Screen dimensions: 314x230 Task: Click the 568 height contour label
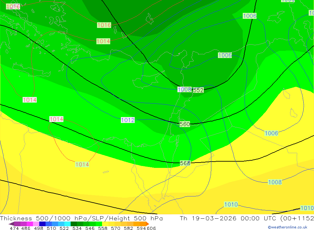tap(185, 163)
